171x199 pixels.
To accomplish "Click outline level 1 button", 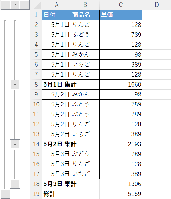I will 5,5.
